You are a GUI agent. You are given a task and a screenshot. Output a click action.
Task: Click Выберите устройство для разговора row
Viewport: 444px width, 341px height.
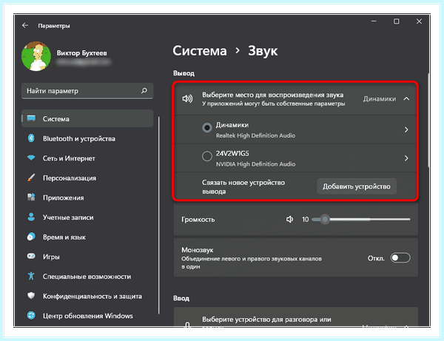pyautogui.click(x=296, y=317)
